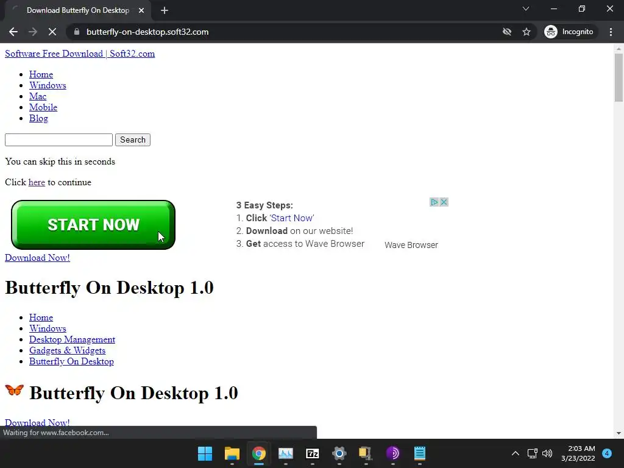Image resolution: width=624 pixels, height=468 pixels.
Task: Open the Mac section link
Action: (x=38, y=96)
